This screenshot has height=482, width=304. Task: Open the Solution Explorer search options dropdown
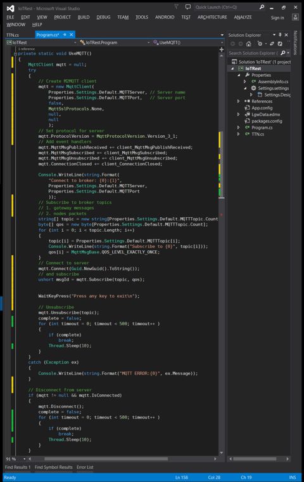point(288,53)
